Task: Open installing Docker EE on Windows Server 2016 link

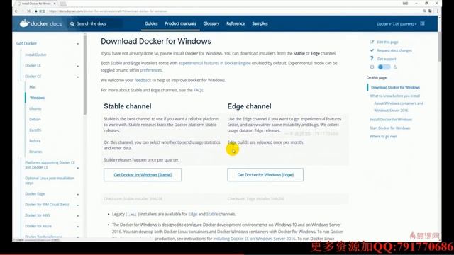Action: pos(254,239)
